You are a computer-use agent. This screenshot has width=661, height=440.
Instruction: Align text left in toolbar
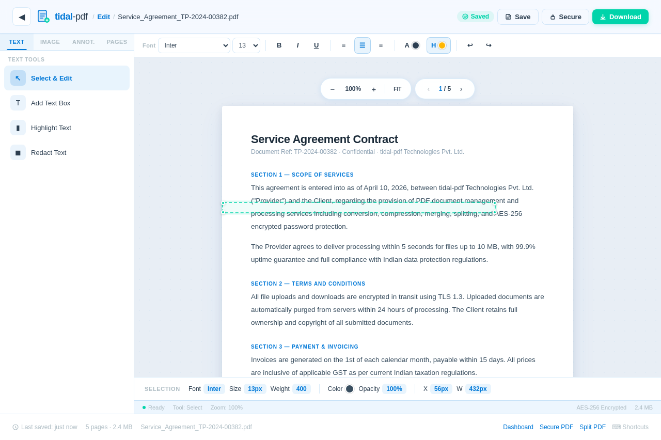(x=344, y=45)
